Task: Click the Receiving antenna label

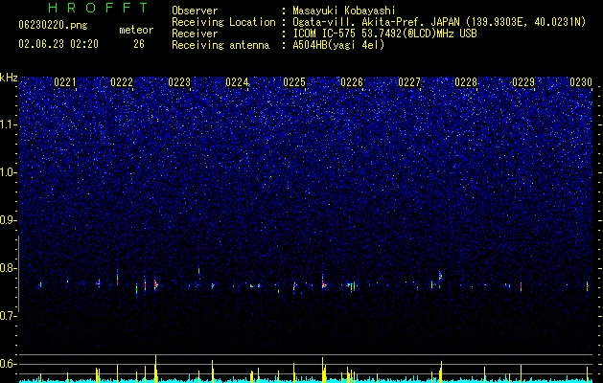Action: 220,45
